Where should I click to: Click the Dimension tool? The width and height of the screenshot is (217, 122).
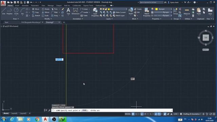[76, 11]
